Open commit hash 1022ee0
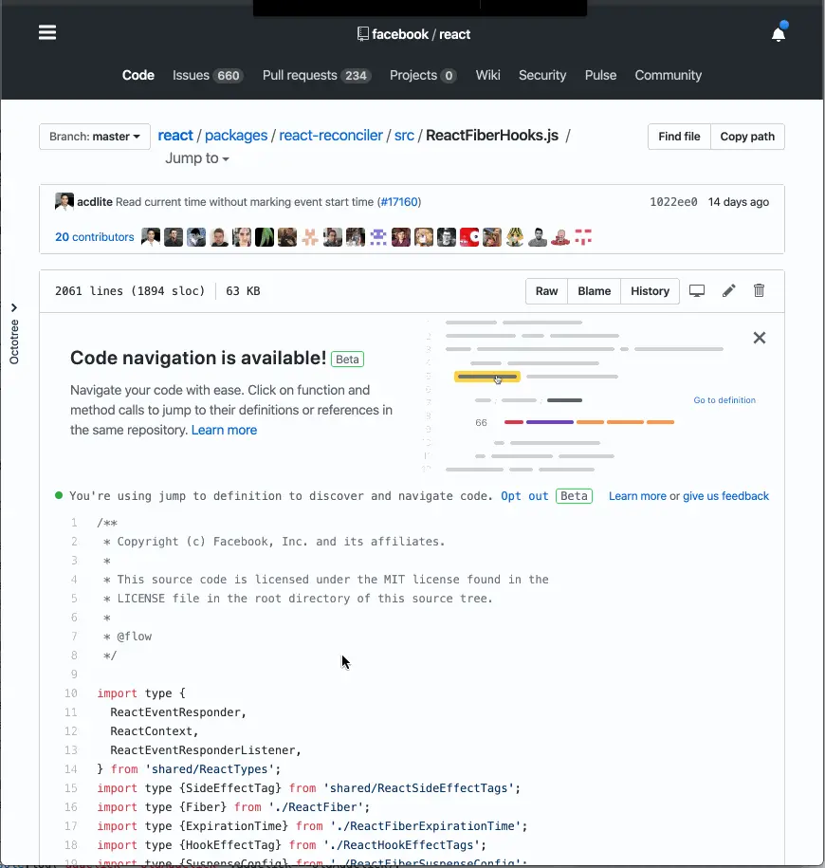825x868 pixels. pyautogui.click(x=673, y=202)
